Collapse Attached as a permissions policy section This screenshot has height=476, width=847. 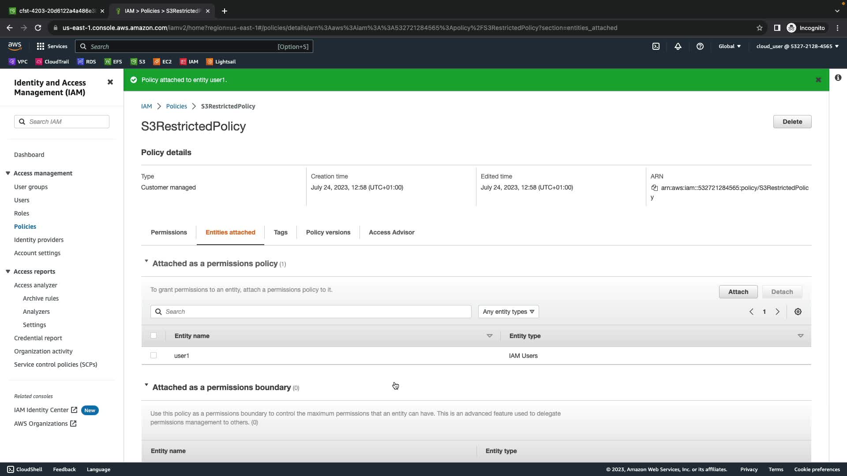[x=146, y=261]
